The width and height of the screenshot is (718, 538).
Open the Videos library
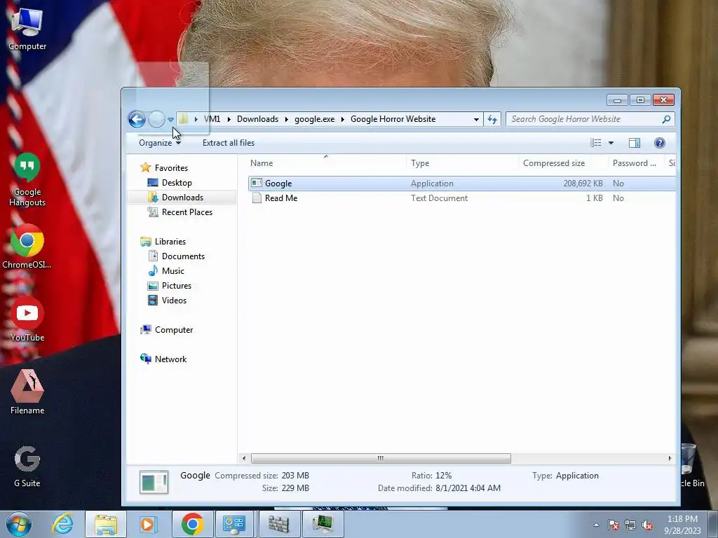(174, 300)
